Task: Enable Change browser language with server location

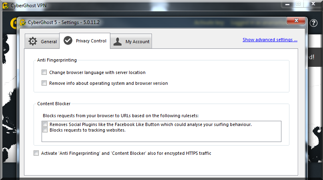Action: 44,72
